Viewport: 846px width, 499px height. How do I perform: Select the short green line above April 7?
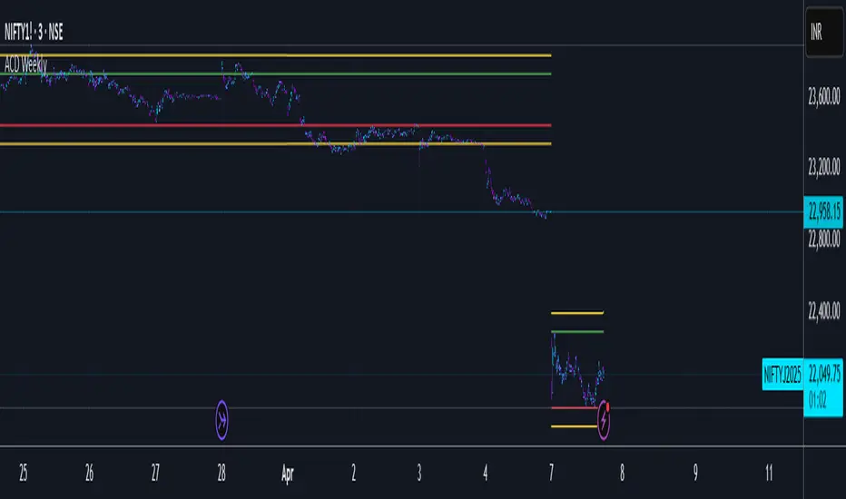pyautogui.click(x=577, y=331)
